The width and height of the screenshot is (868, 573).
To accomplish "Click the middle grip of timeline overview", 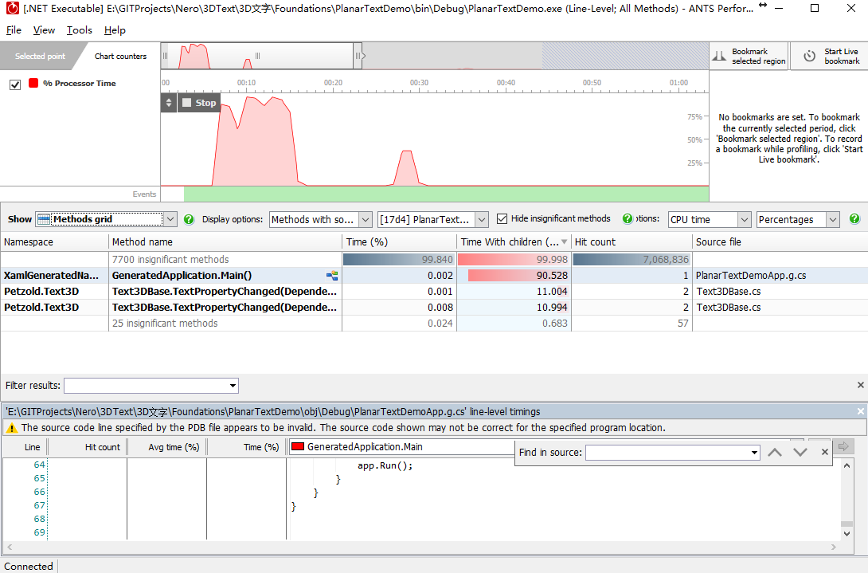I will pos(257,56).
